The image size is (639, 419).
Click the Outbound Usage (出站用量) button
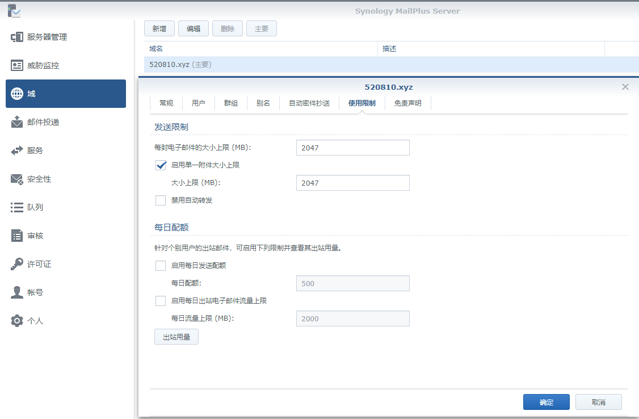coord(176,337)
